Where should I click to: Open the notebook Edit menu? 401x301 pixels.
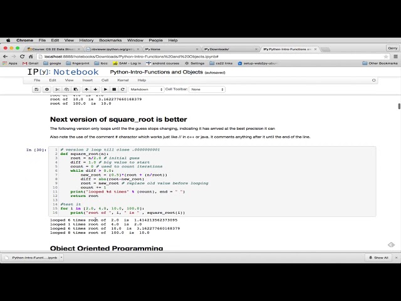[53, 80]
